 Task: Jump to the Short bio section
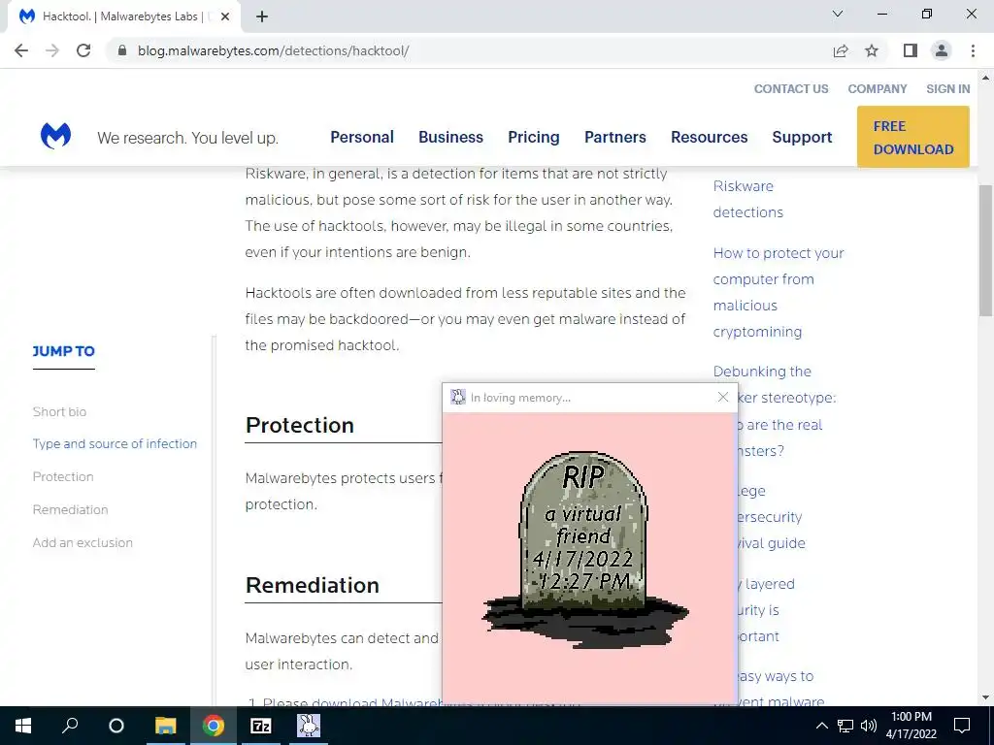(x=59, y=411)
